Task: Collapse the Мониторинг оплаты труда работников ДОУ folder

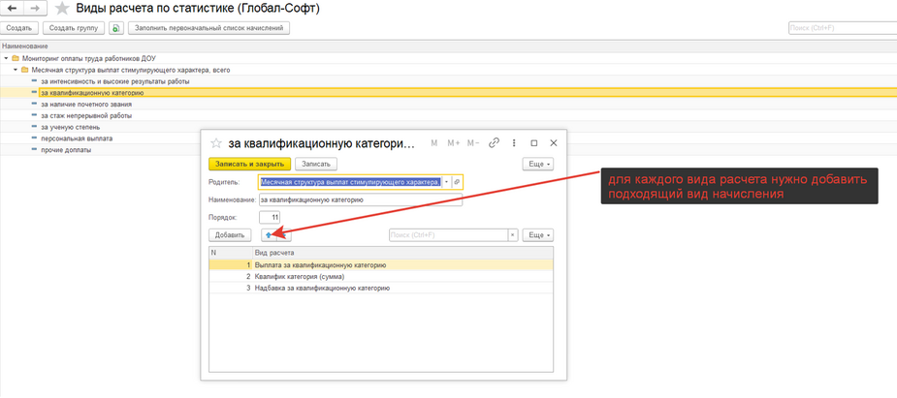Action: coord(6,58)
